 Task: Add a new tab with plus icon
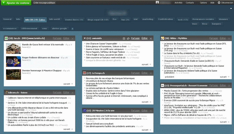pos(73,29)
